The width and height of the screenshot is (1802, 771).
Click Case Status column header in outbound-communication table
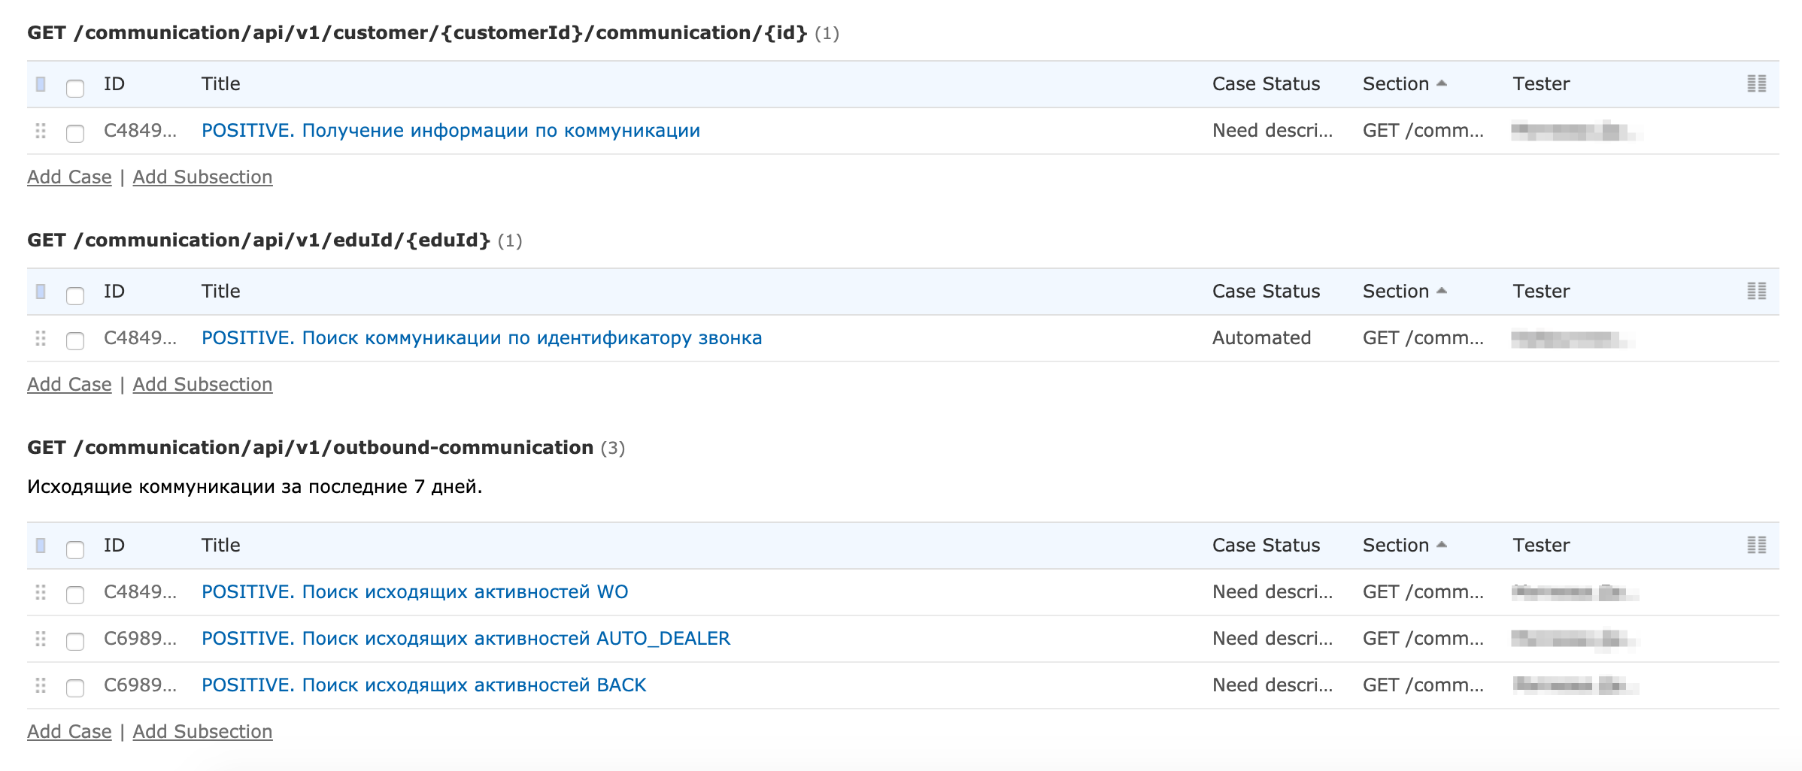[x=1266, y=546]
